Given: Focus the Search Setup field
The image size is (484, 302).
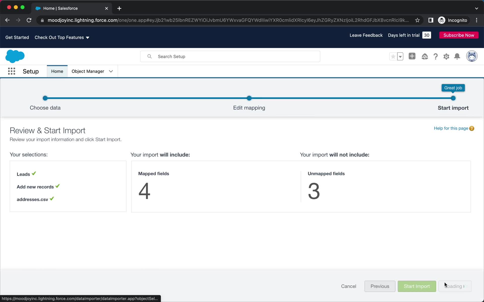Looking at the screenshot, I should [x=230, y=56].
